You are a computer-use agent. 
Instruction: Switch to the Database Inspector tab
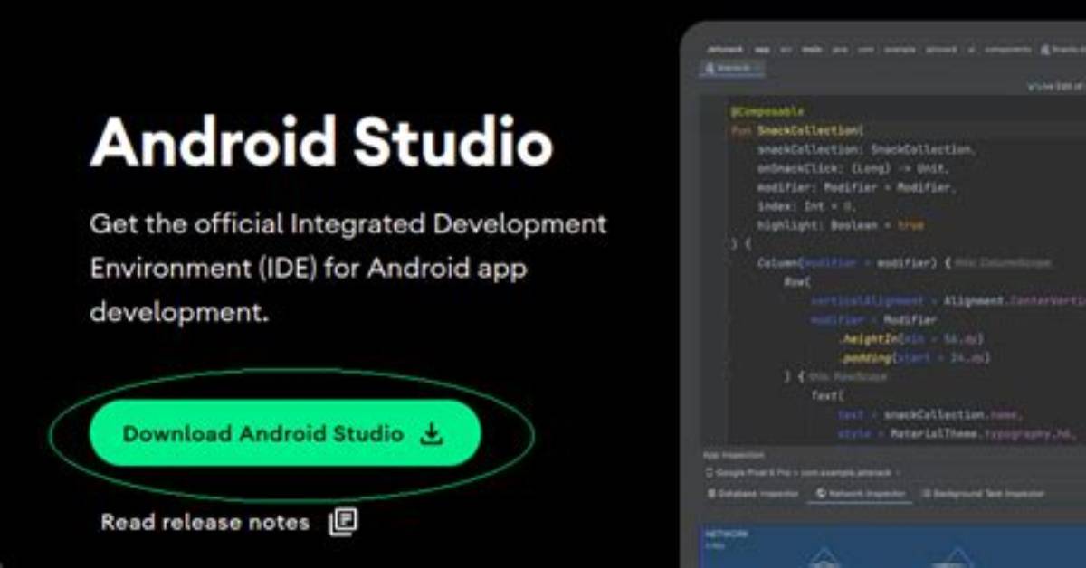(x=755, y=494)
